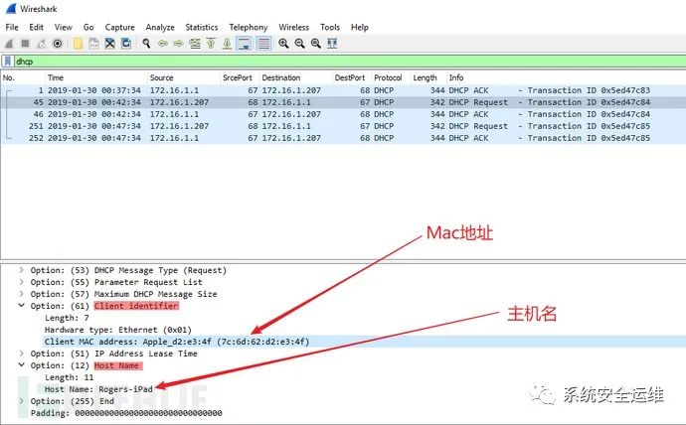
Task: Jump to the last packet icon
Action: pyautogui.click(x=227, y=44)
